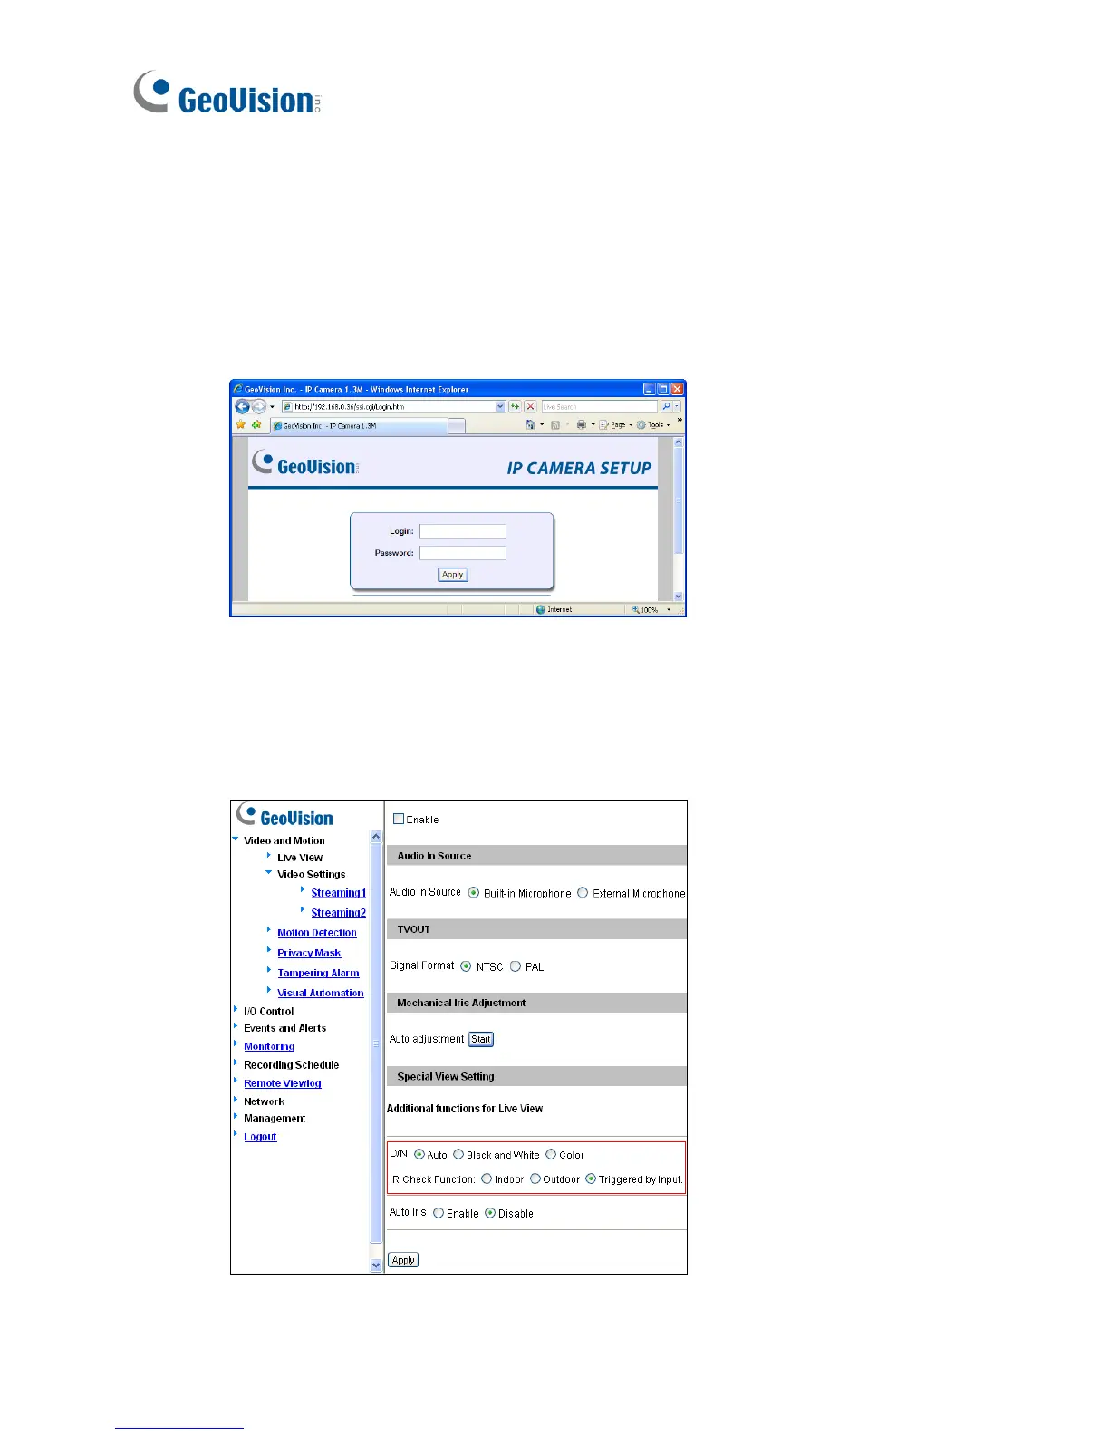The height and width of the screenshot is (1436, 1109).
Task: Open the Visual Automation link
Action: pos(321,993)
